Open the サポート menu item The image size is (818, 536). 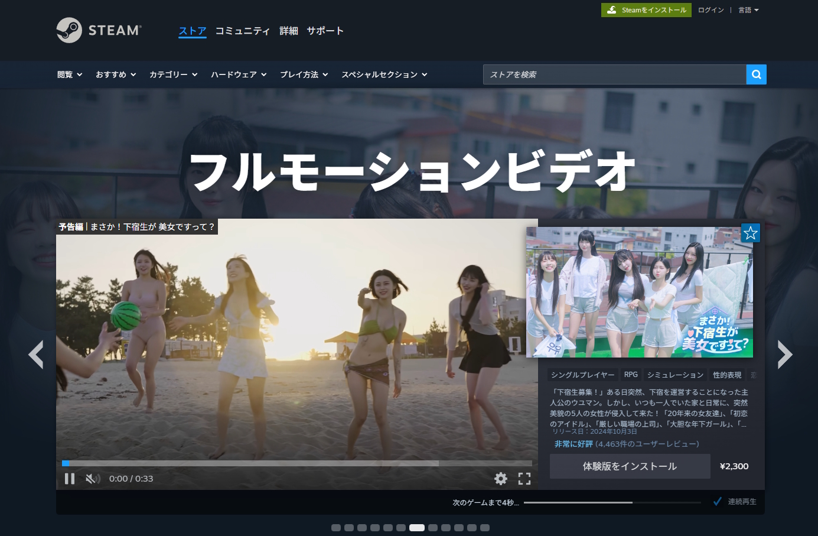[325, 31]
